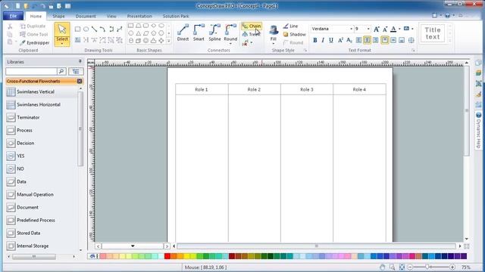Apply subscript formatting
The image size is (485, 272).
pyautogui.click(x=349, y=40)
